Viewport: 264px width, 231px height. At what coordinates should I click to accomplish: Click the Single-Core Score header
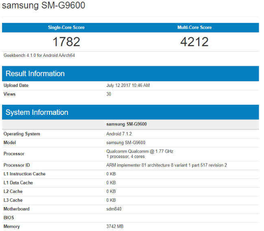pos(66,28)
